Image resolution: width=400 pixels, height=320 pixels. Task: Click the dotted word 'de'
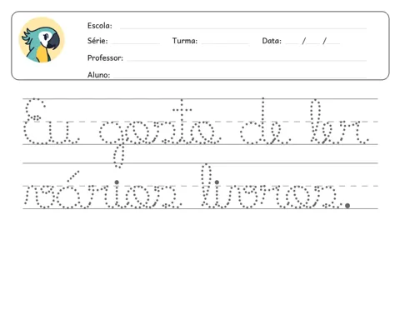(266, 121)
